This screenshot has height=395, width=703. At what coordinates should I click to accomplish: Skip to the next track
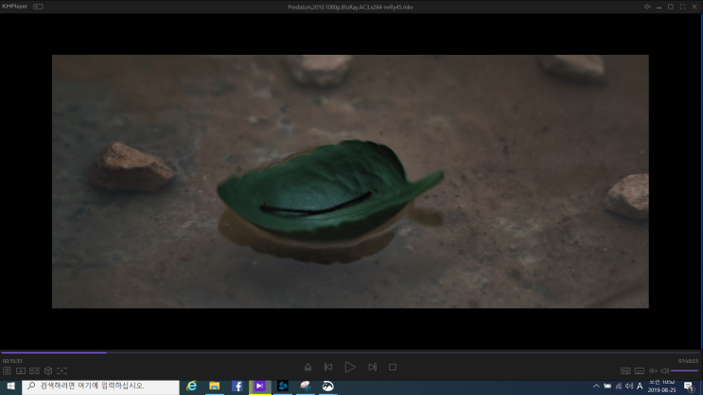tap(372, 368)
